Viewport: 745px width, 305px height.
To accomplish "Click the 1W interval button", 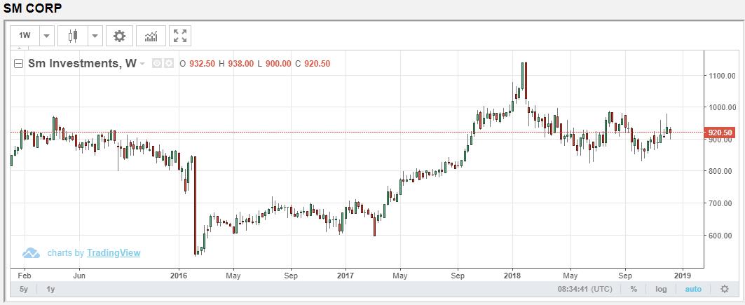I will coord(25,36).
